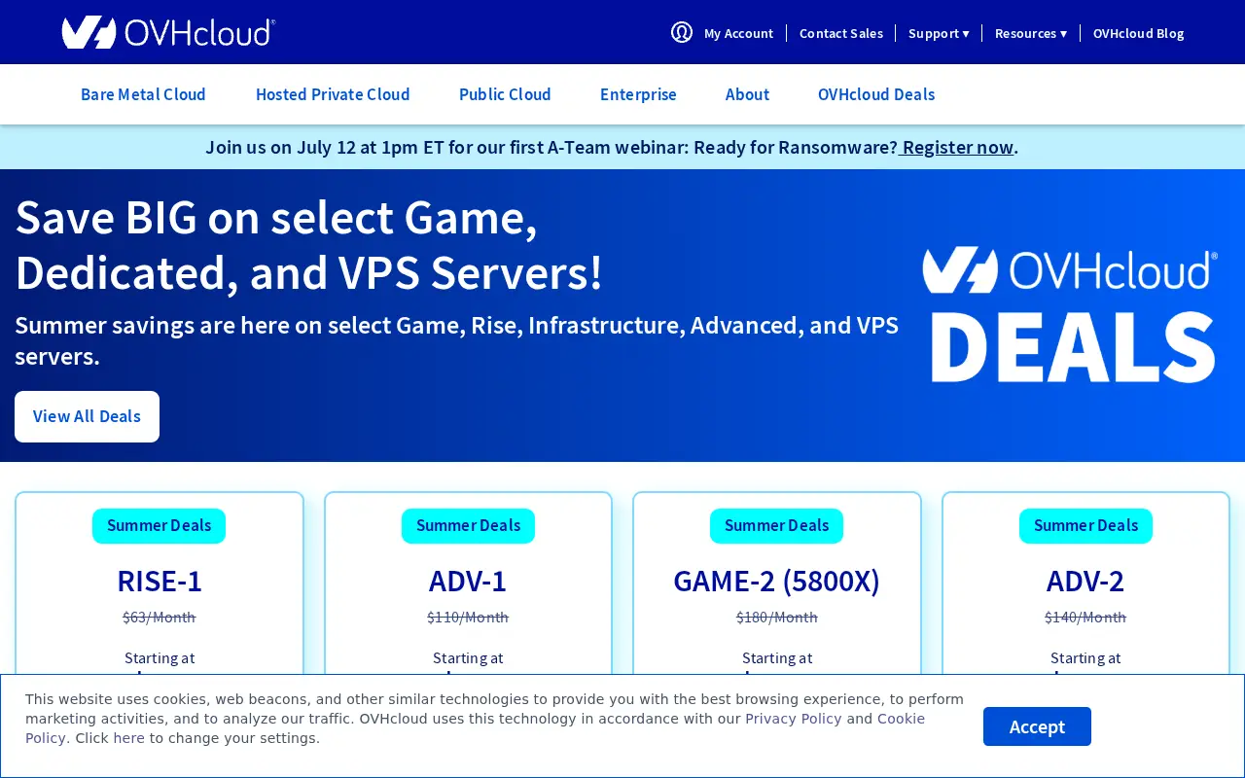Click the OVHcloud DEALS banner graphic
Viewport: 1245px width, 778px height.
(1069, 315)
